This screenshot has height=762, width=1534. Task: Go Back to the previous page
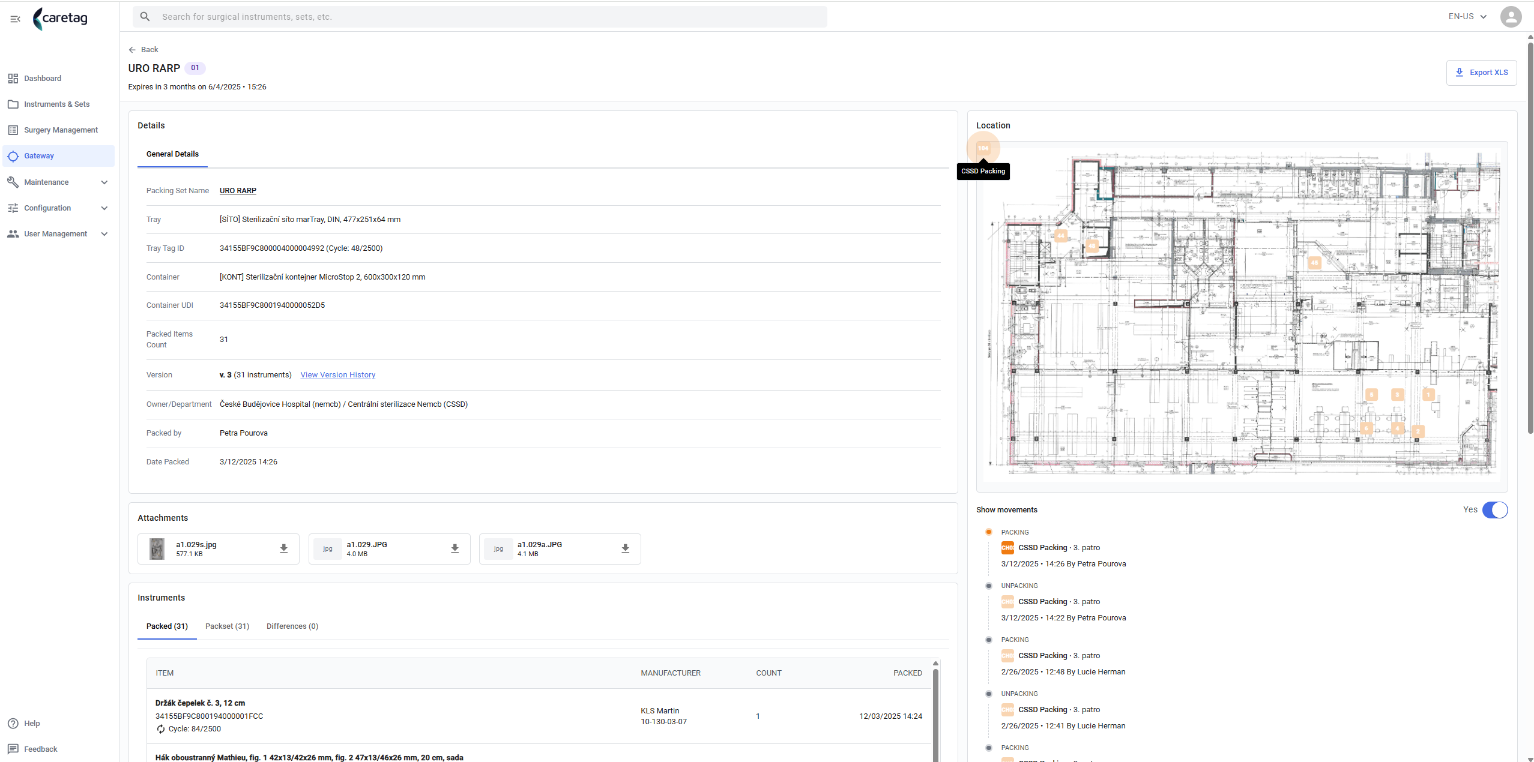click(143, 50)
